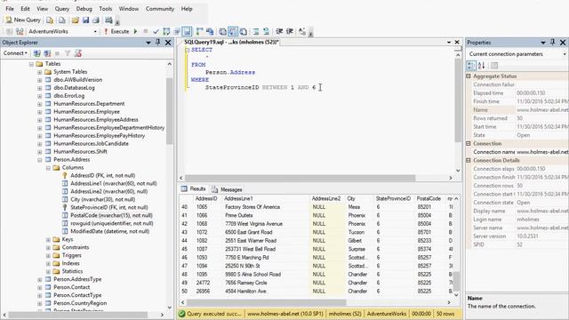This screenshot has height=320, width=569.
Task: Expand the HumanResources.Employee table node
Action: pyautogui.click(x=39, y=112)
